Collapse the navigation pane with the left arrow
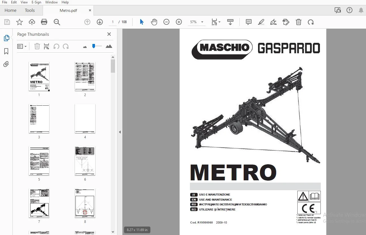This screenshot has height=235, width=366. click(120, 132)
